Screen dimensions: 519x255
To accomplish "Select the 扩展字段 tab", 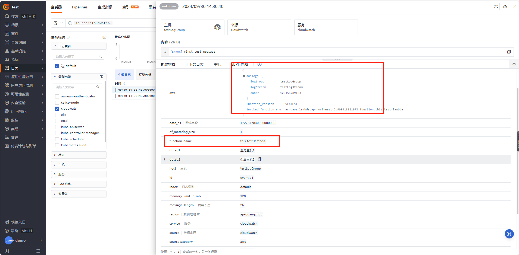I will [168, 64].
